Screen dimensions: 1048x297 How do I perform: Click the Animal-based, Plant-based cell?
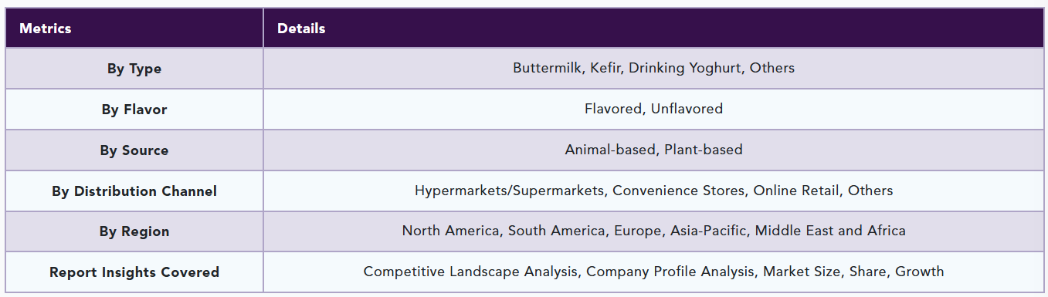(653, 150)
